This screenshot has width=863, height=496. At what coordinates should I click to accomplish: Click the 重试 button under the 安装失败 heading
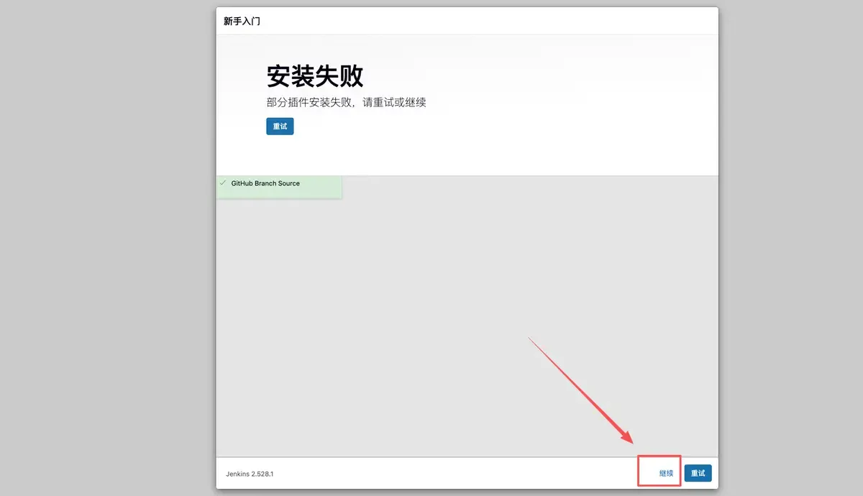[280, 126]
